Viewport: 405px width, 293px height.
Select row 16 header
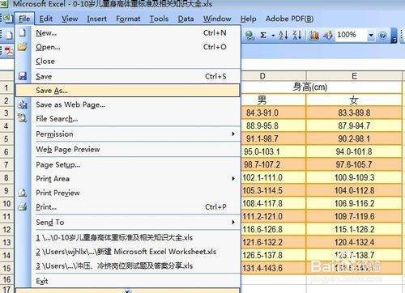click(6, 279)
